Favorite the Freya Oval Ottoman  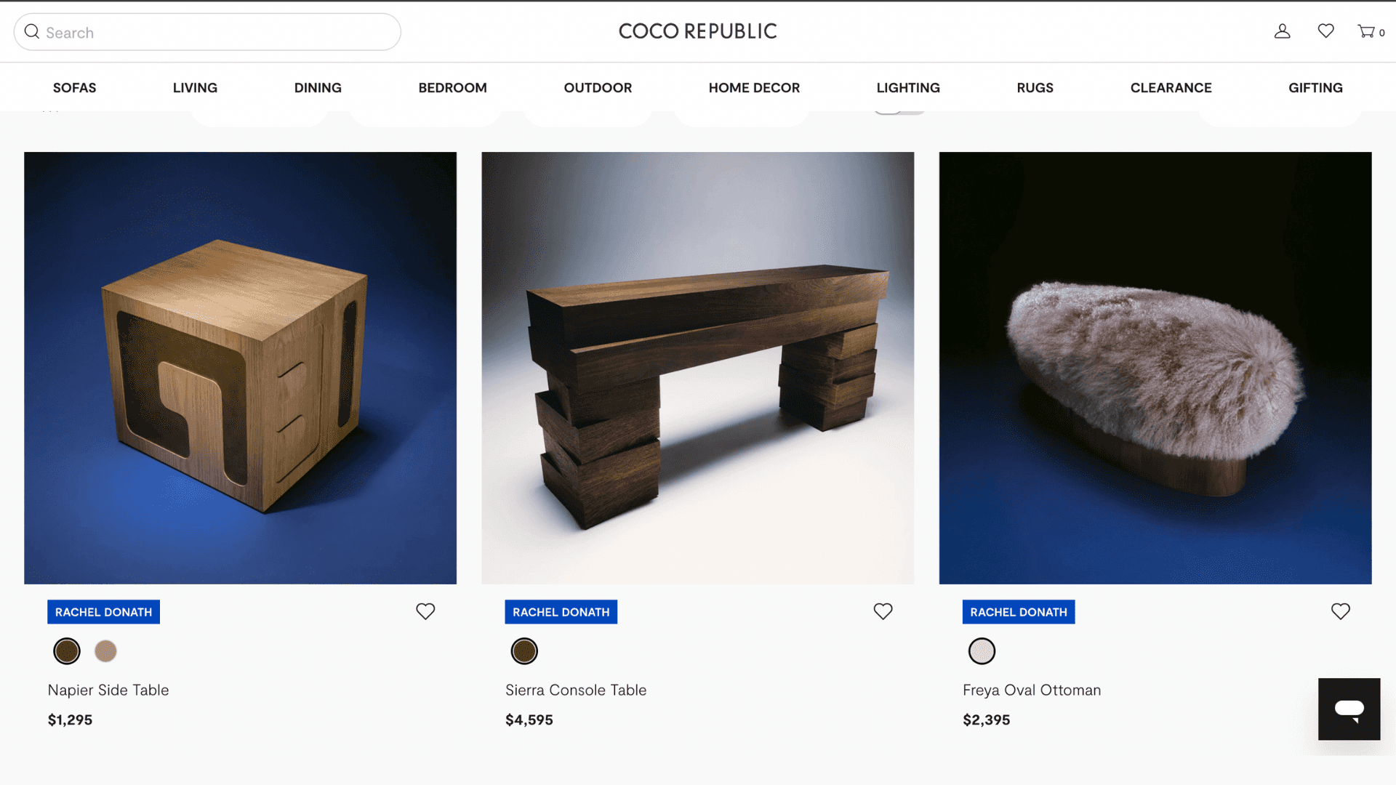(1340, 611)
